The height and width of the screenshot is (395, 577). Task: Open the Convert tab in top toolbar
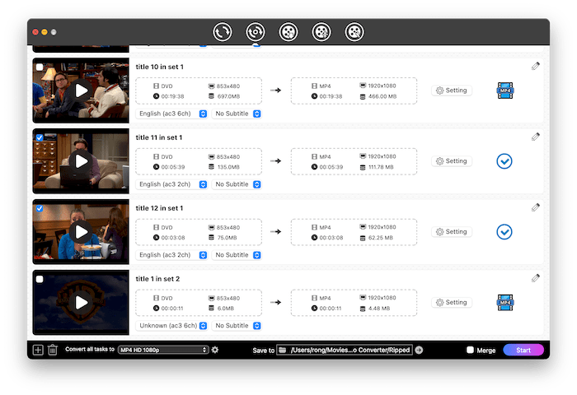pyautogui.click(x=222, y=32)
